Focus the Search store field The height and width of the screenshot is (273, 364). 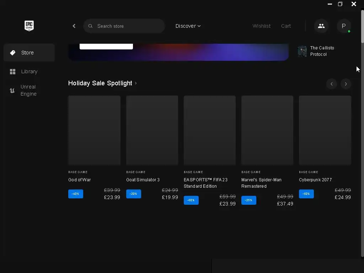(x=124, y=26)
